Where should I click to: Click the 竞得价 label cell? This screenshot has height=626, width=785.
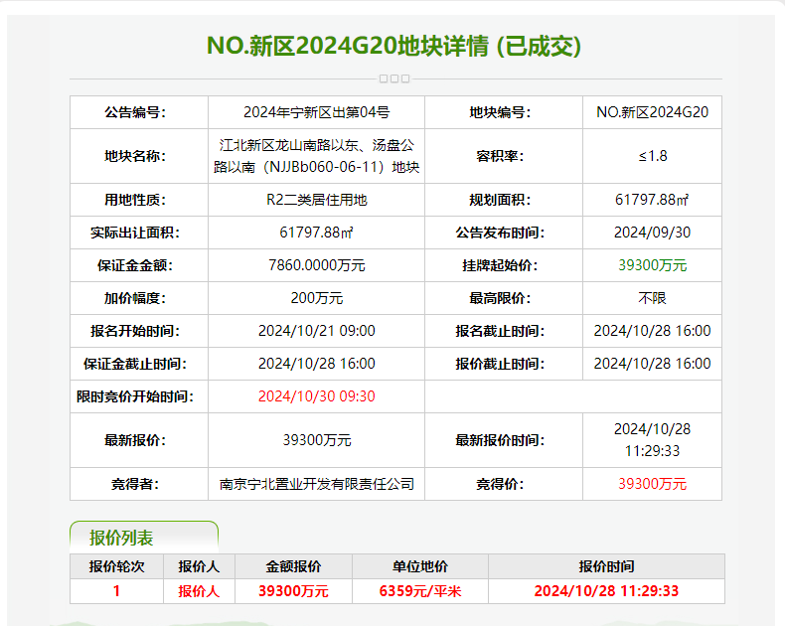pyautogui.click(x=504, y=484)
